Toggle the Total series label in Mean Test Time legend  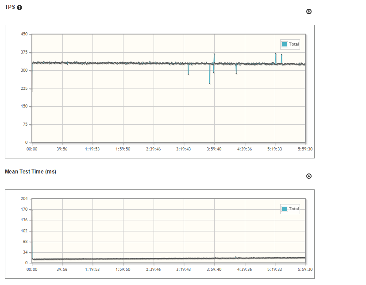pyautogui.click(x=294, y=209)
